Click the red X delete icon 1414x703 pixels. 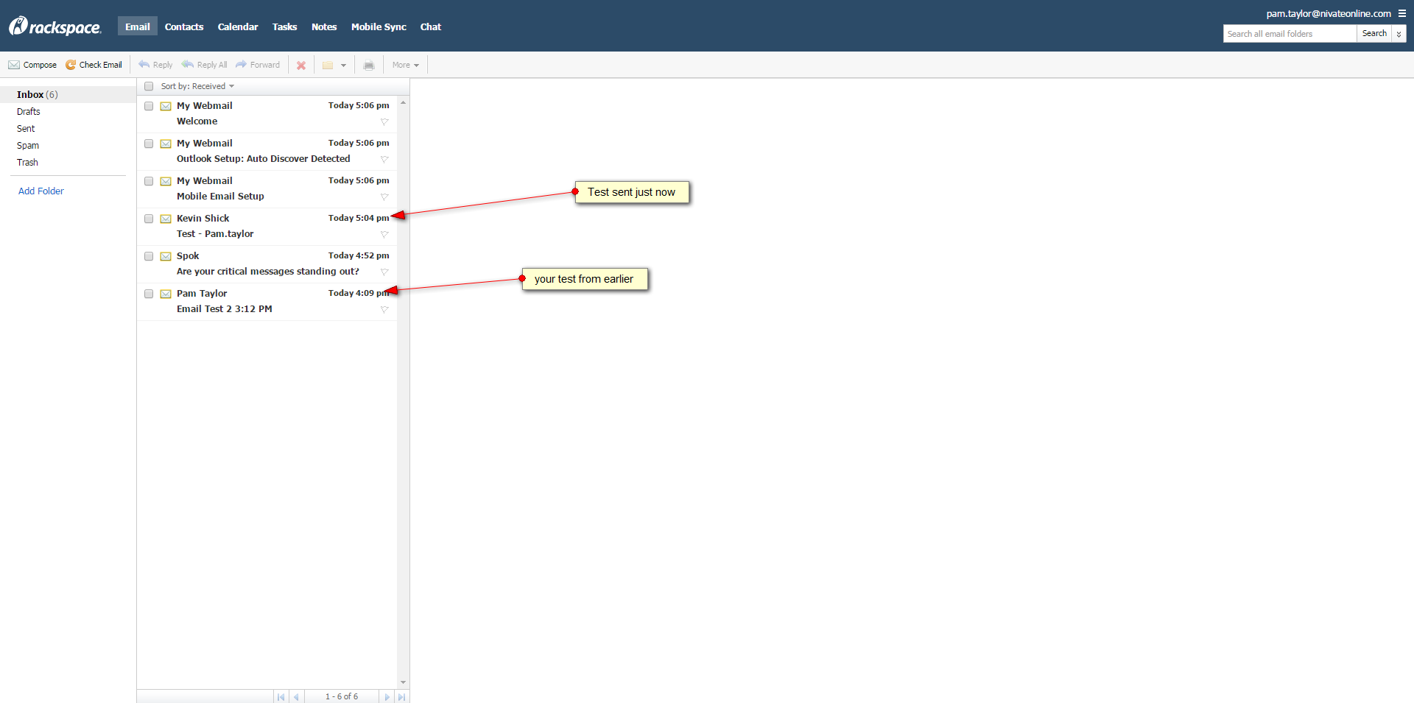pyautogui.click(x=301, y=66)
